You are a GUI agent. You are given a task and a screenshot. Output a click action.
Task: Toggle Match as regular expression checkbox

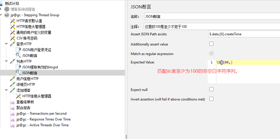211,53
